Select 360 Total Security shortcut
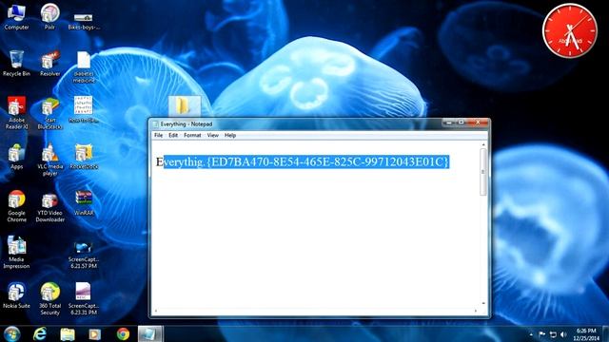This screenshot has height=342, width=609. [x=49, y=299]
